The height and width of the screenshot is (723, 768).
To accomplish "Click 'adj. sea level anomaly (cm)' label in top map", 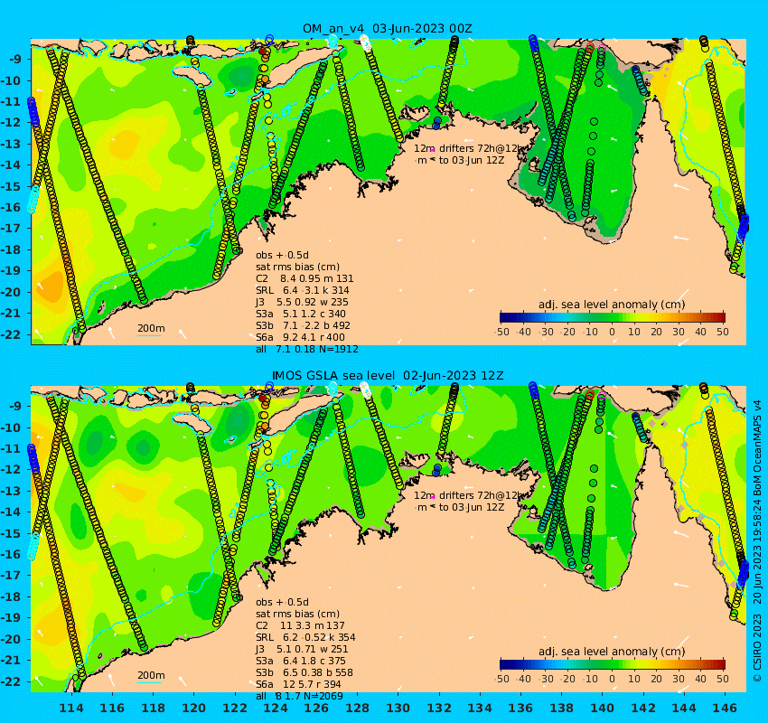I will click(x=612, y=305).
